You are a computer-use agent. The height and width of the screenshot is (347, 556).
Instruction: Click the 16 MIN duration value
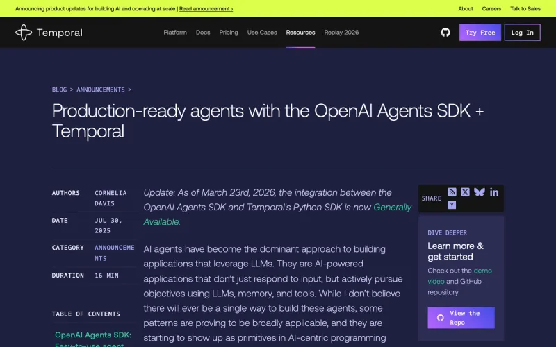(x=106, y=275)
